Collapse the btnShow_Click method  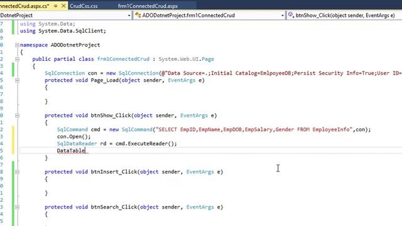tap(17, 116)
